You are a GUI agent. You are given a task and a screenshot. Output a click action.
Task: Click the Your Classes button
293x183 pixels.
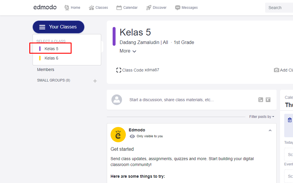58,27
